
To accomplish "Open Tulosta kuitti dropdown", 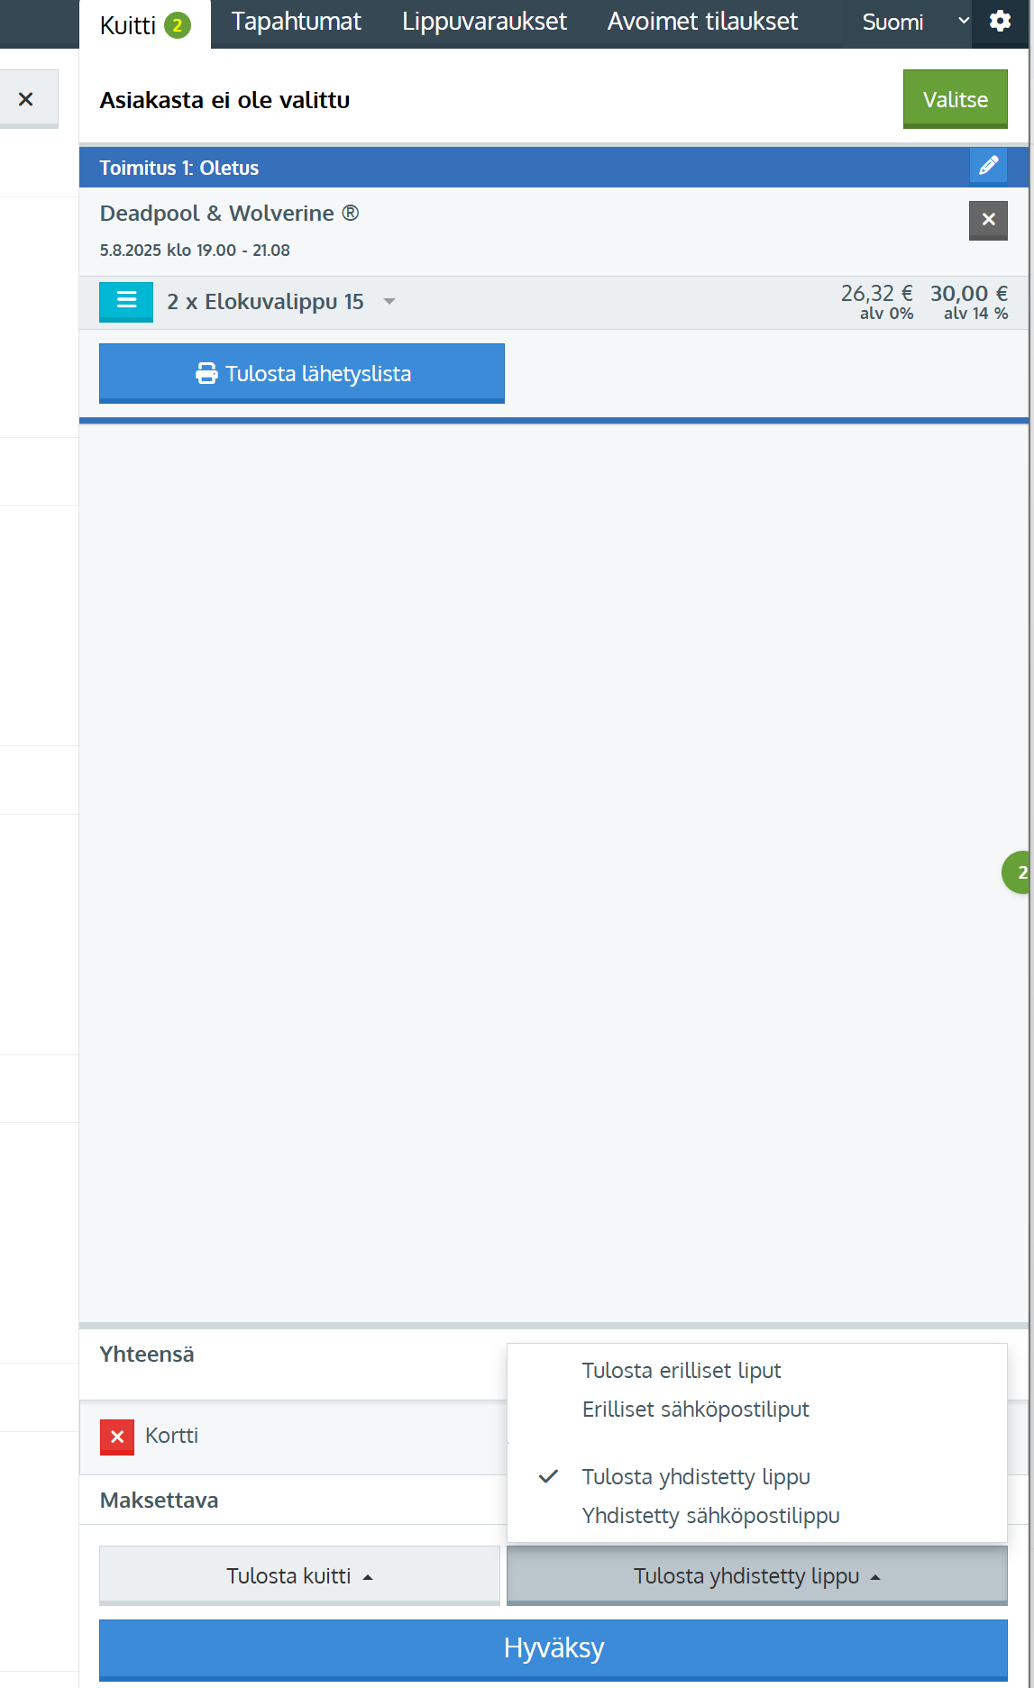I will (x=299, y=1575).
